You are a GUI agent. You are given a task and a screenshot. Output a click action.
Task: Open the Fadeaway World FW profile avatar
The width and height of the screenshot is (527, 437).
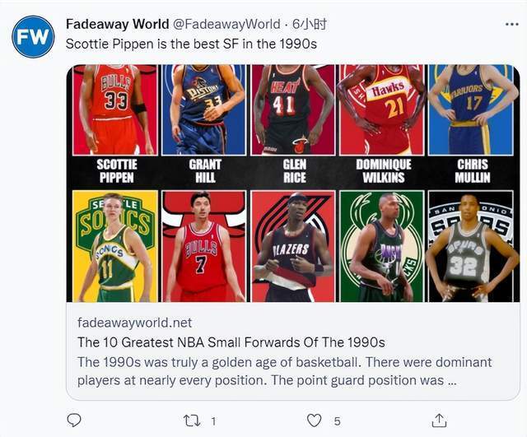pos(33,36)
